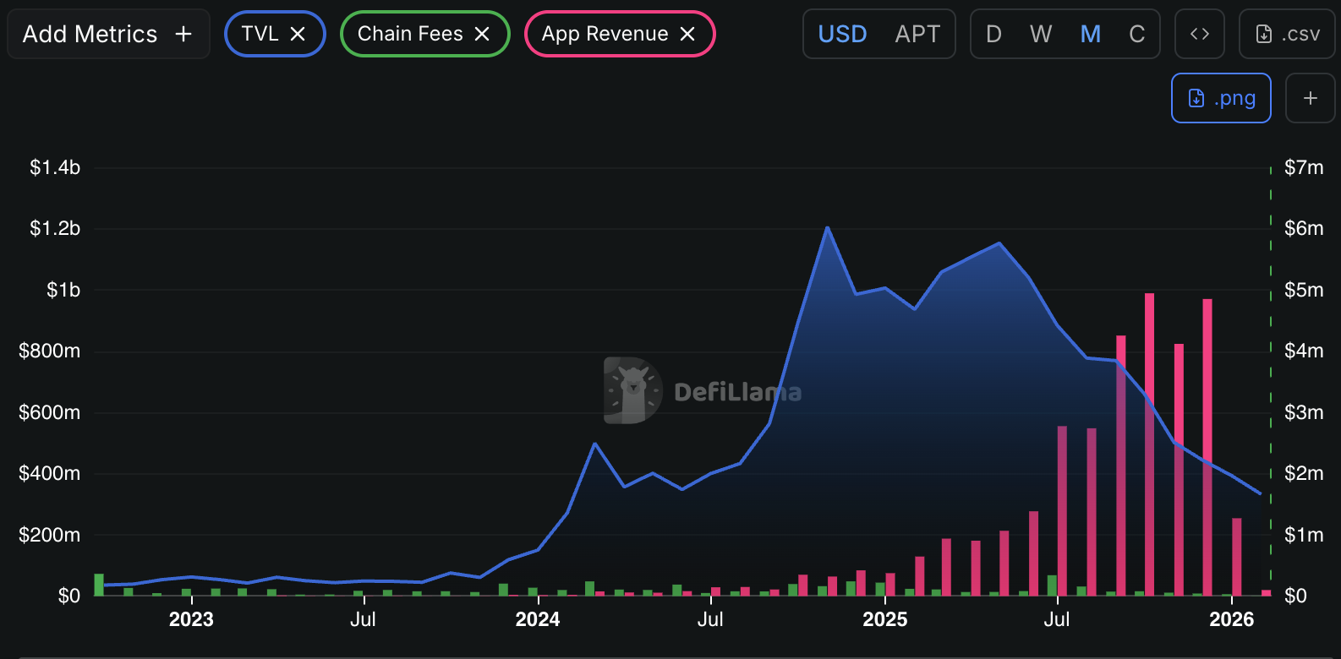This screenshot has width=1341, height=659.
Task: Switch currency denomination to USD
Action: (x=842, y=34)
